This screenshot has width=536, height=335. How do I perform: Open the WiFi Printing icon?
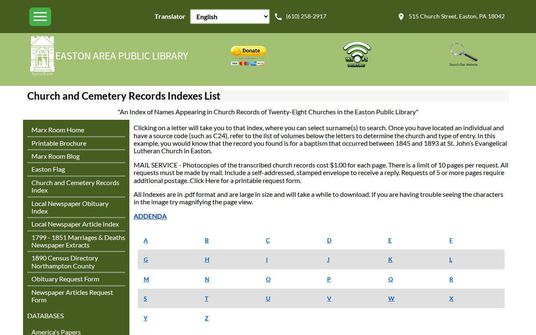click(x=357, y=54)
